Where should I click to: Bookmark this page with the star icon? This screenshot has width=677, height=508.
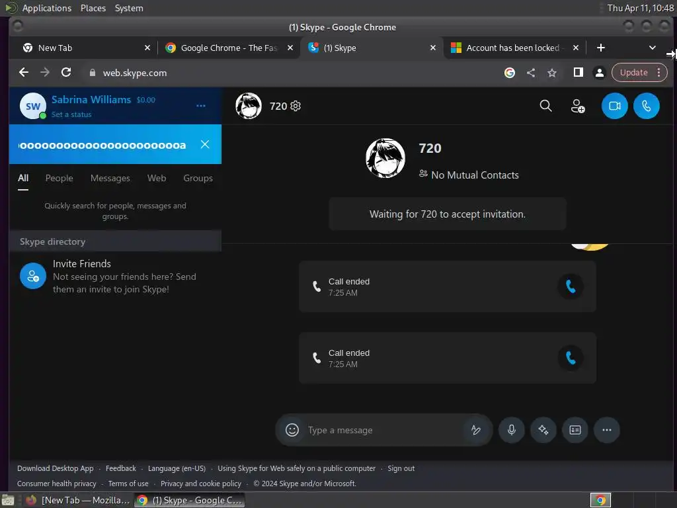coord(552,73)
